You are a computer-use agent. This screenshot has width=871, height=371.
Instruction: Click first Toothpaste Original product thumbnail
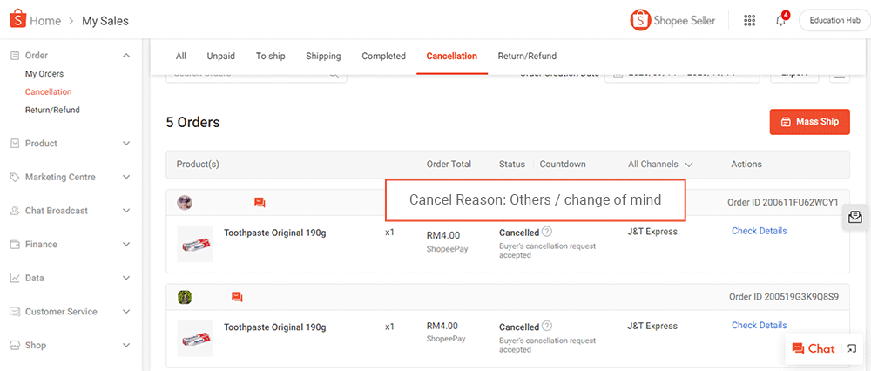[195, 245]
